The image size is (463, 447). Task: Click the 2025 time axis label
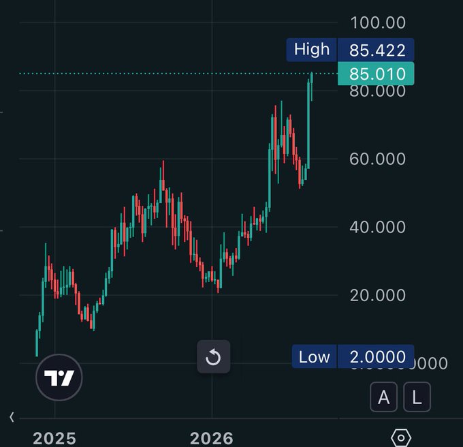coord(54,438)
